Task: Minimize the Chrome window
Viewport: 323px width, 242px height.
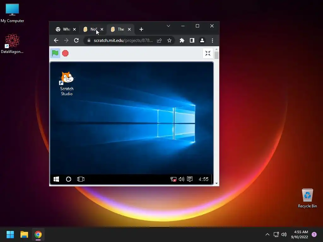Action: 183,26
